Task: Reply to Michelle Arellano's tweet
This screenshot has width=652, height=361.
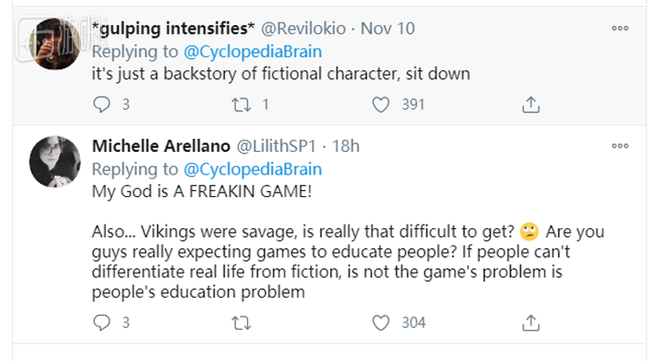Action: 103,323
